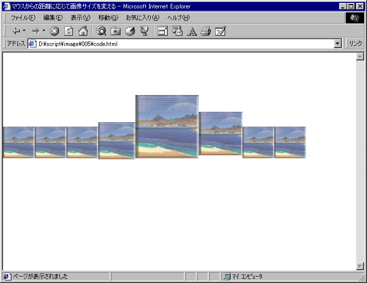Open the お気に入り(A) menu
The width and height of the screenshot is (367, 283).
(x=143, y=18)
